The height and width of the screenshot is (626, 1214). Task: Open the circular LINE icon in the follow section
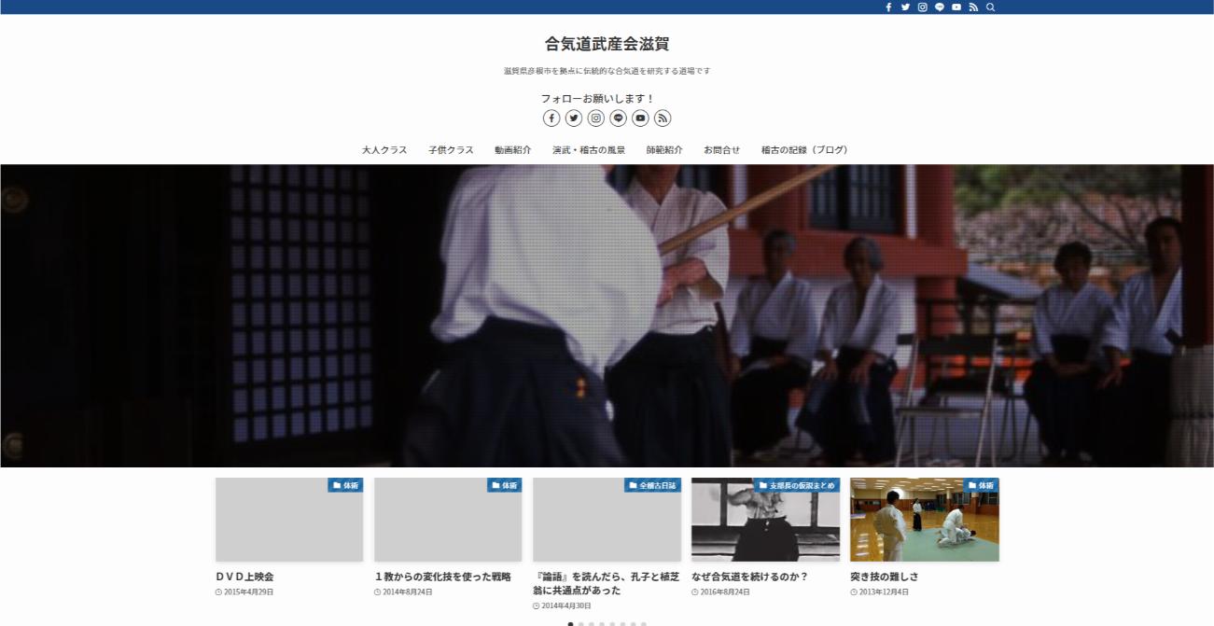[618, 118]
